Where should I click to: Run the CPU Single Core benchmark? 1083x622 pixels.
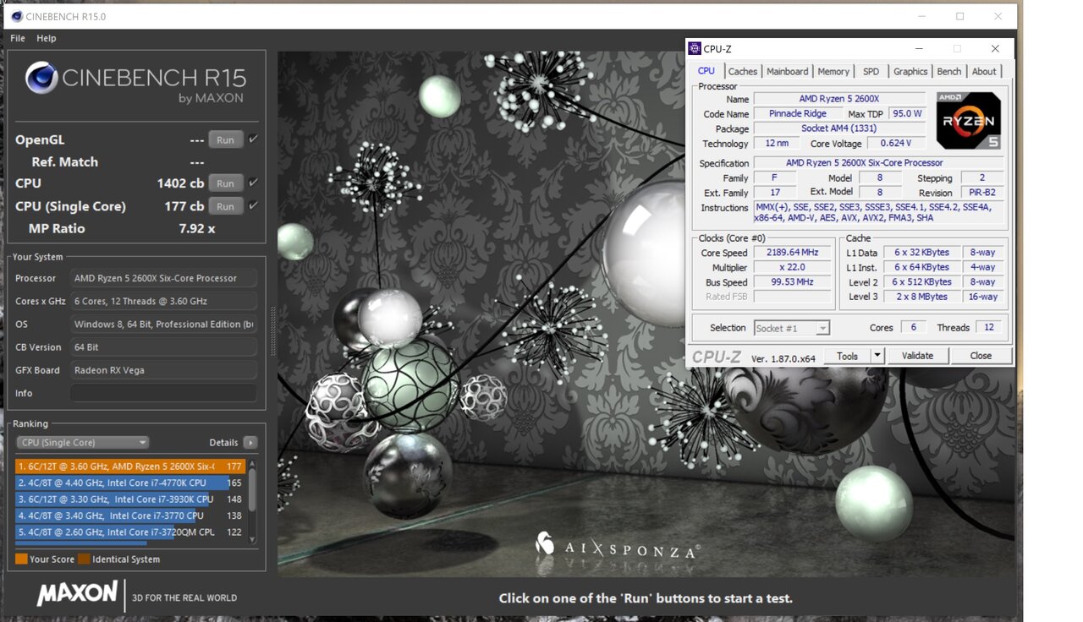point(226,206)
